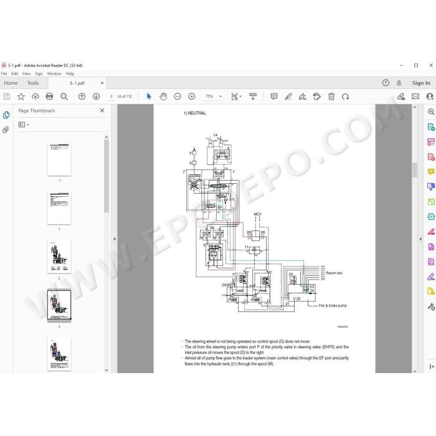Open the Help menu
The image size is (436, 436).
[x=70, y=73]
